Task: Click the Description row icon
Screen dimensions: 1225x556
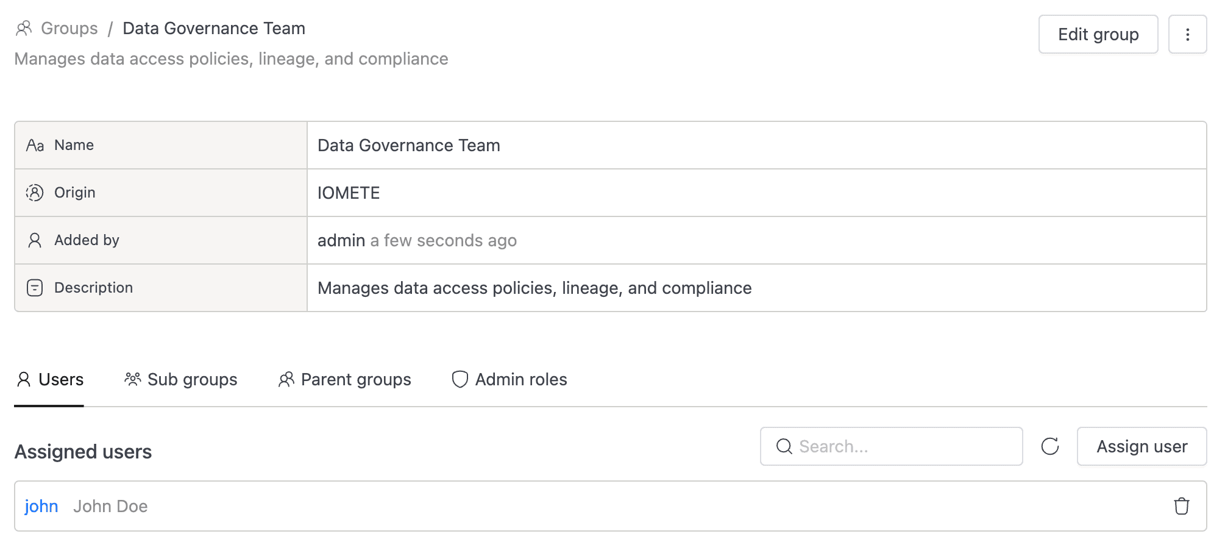Action: tap(35, 288)
